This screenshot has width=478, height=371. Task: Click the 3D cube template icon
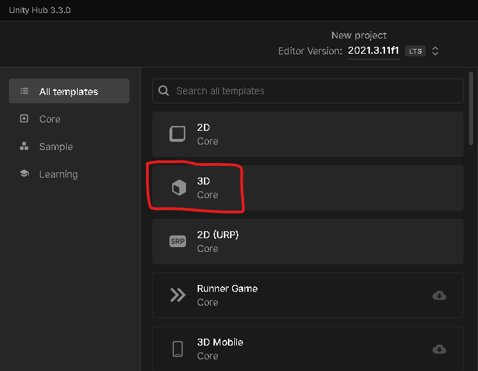178,188
